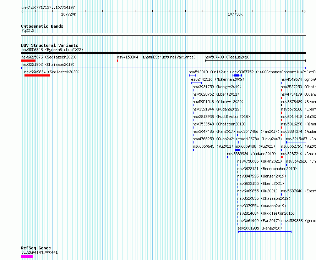Open esv1001935 (Pang2010) variant label
This screenshot has height=260, width=316.
click(x=260, y=228)
